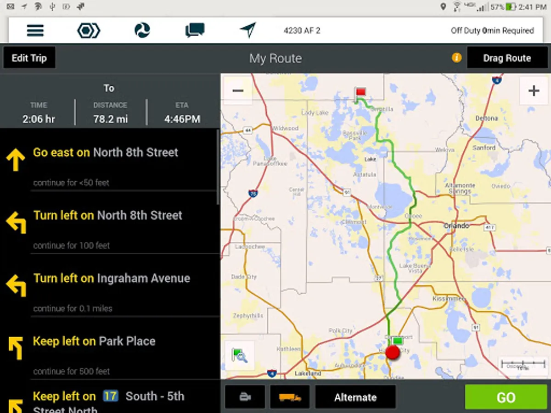Tap Deltona label on the map
Screen dimensions: 551x413
point(487,118)
